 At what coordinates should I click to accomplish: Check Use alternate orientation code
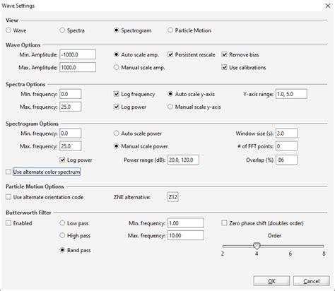[8, 197]
